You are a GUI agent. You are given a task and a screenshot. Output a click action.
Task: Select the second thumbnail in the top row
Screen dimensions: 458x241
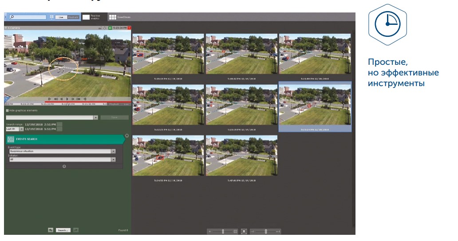[241, 54]
